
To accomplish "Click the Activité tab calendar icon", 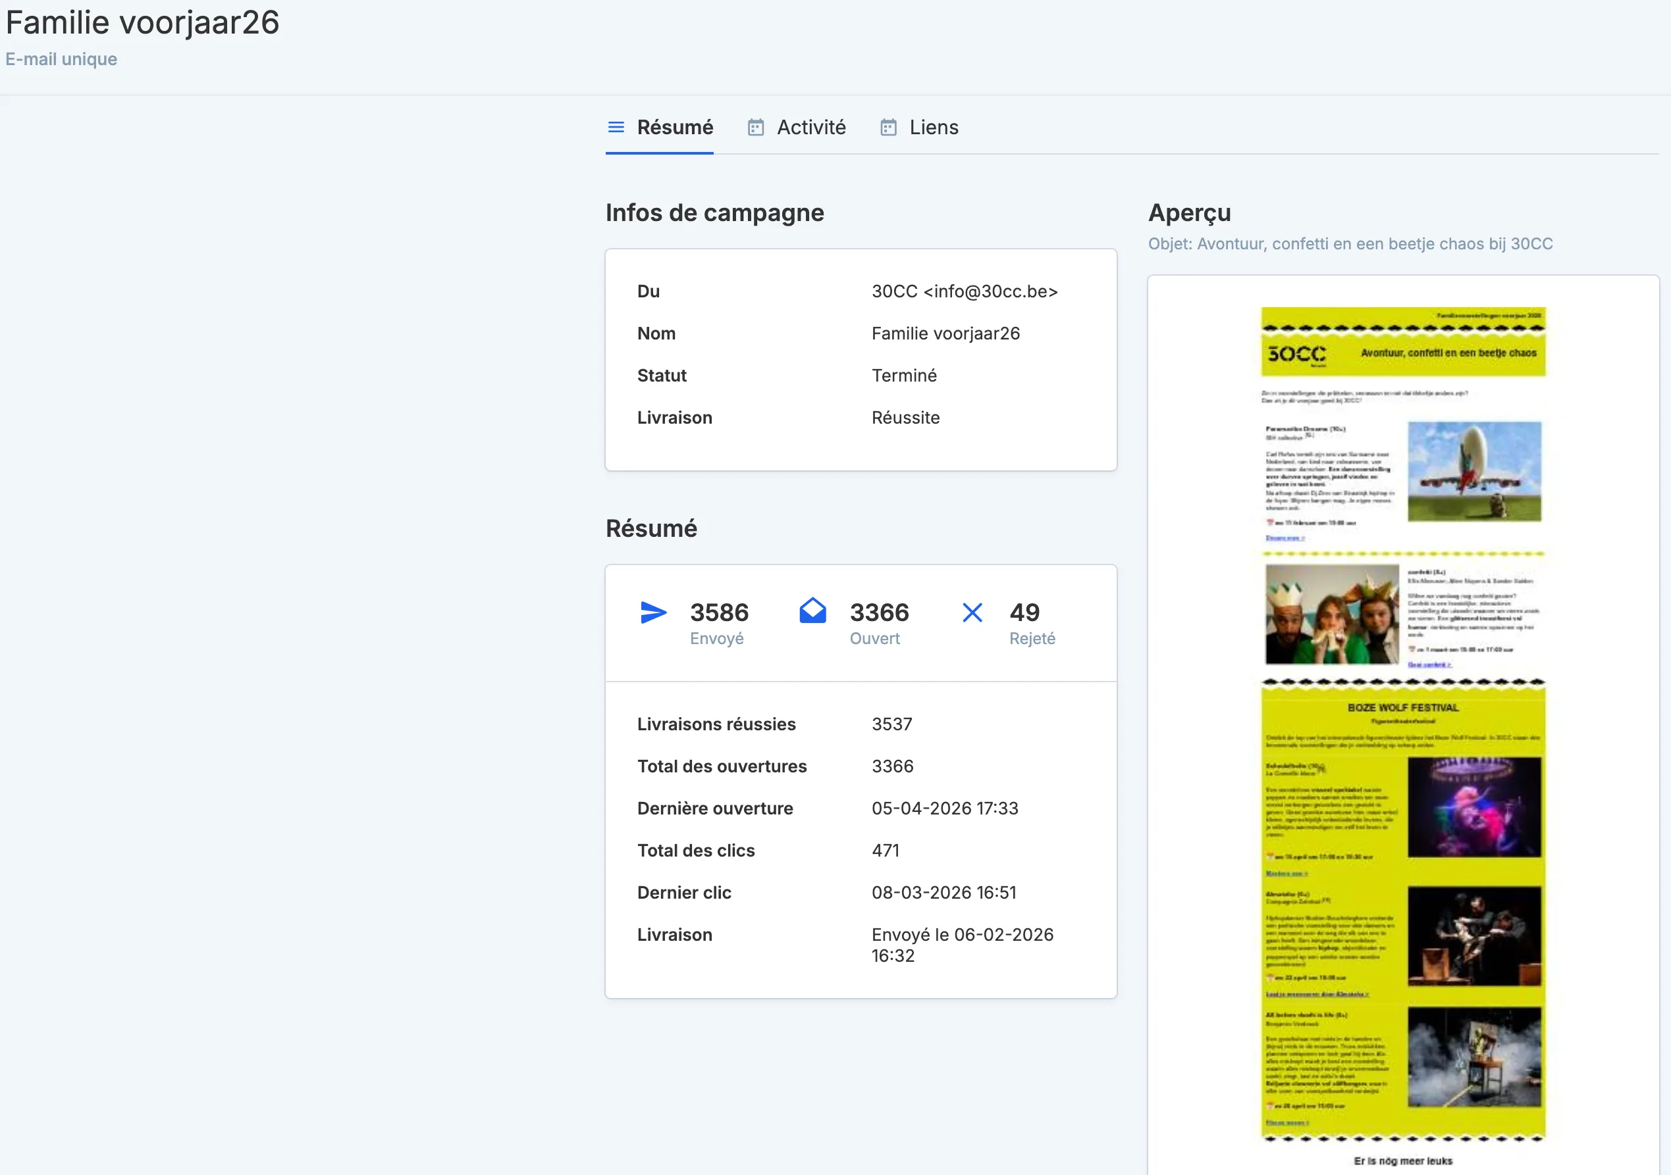I will (756, 127).
